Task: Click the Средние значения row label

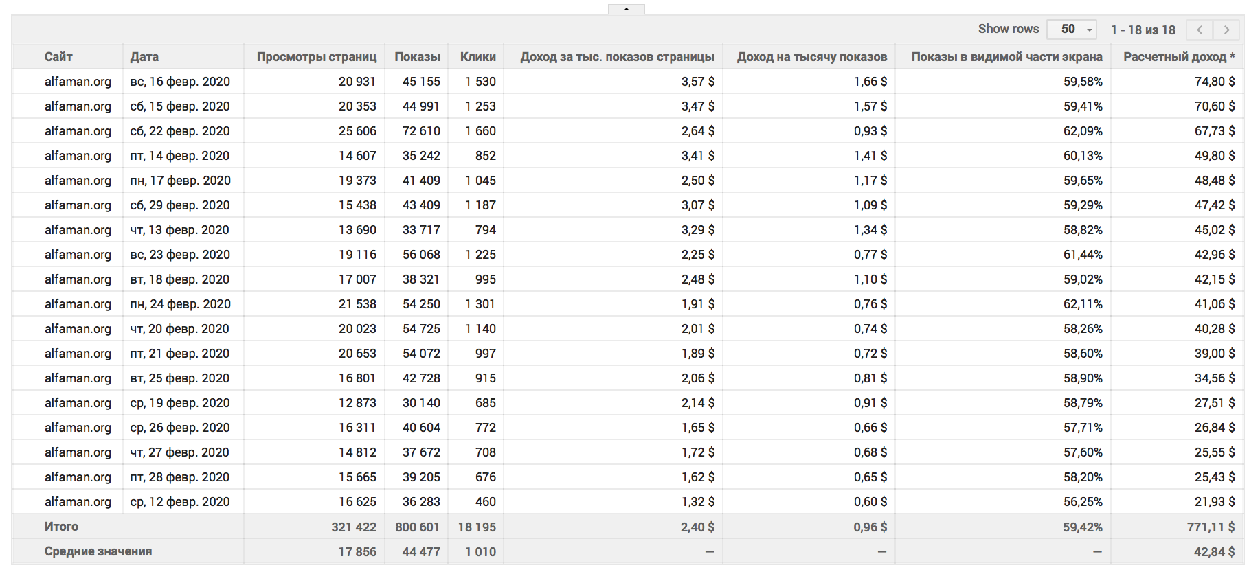Action: (98, 551)
